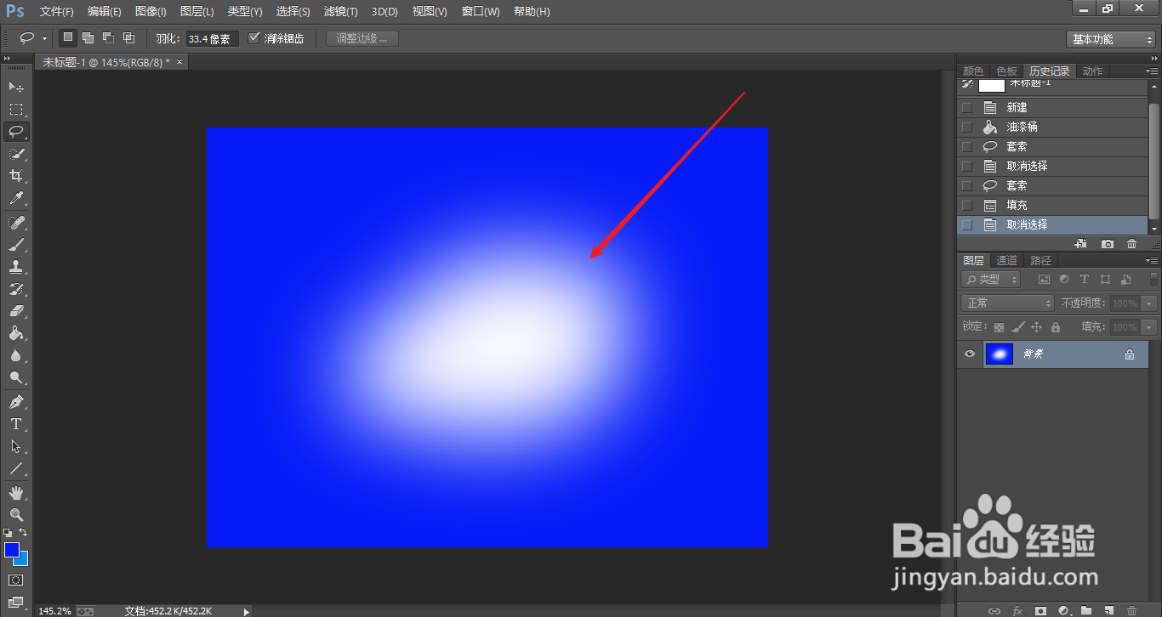Open the layer filter 类型 dropdown
Screen dimensions: 1162x617
(991, 279)
